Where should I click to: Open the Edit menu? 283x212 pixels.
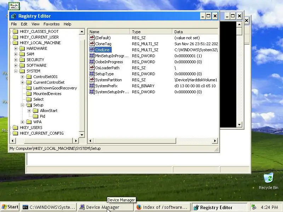(x=24, y=24)
